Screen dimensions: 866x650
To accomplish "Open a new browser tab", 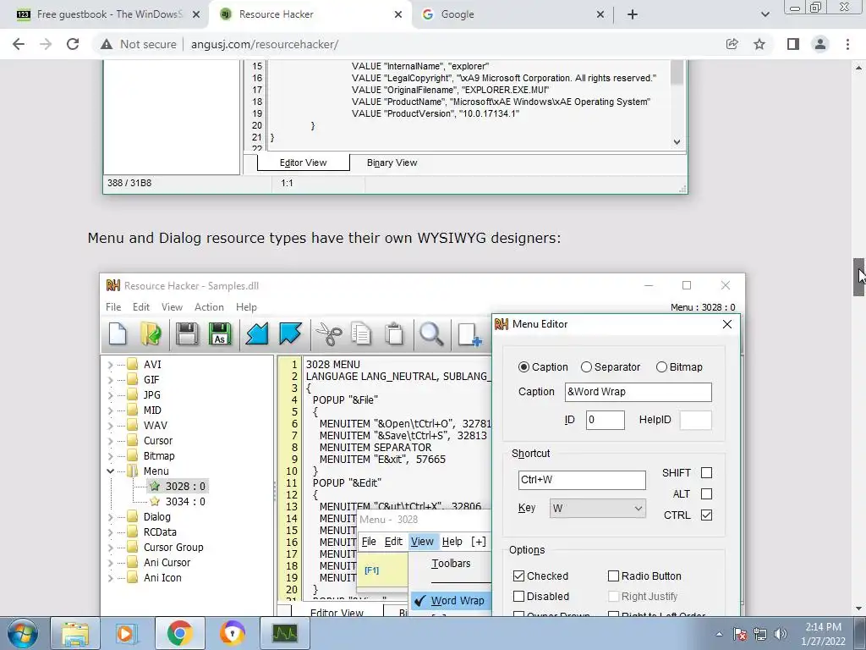I will [x=633, y=14].
